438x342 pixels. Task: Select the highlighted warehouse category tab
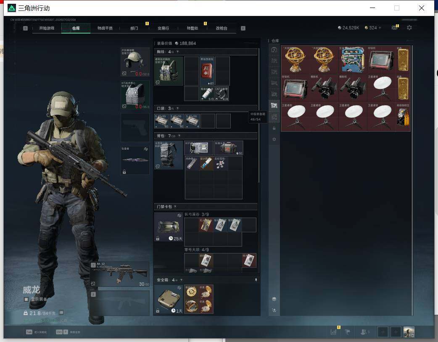click(274, 105)
